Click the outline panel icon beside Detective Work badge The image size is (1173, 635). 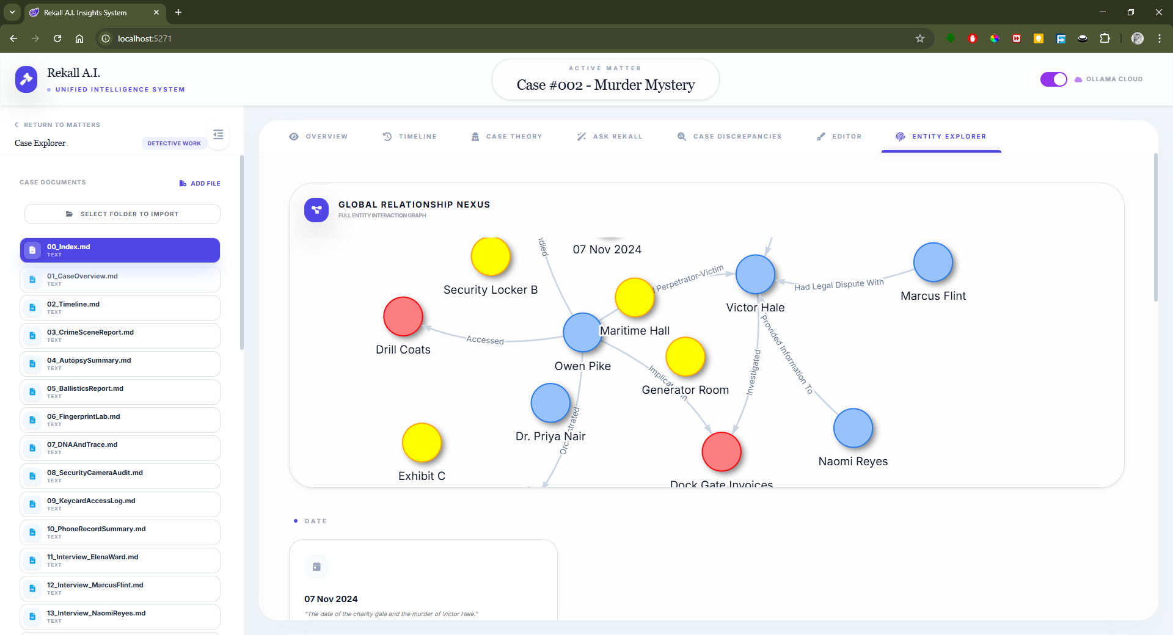tap(218, 134)
